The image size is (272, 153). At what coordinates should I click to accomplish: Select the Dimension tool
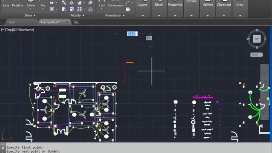pyautogui.click(x=116, y=3)
